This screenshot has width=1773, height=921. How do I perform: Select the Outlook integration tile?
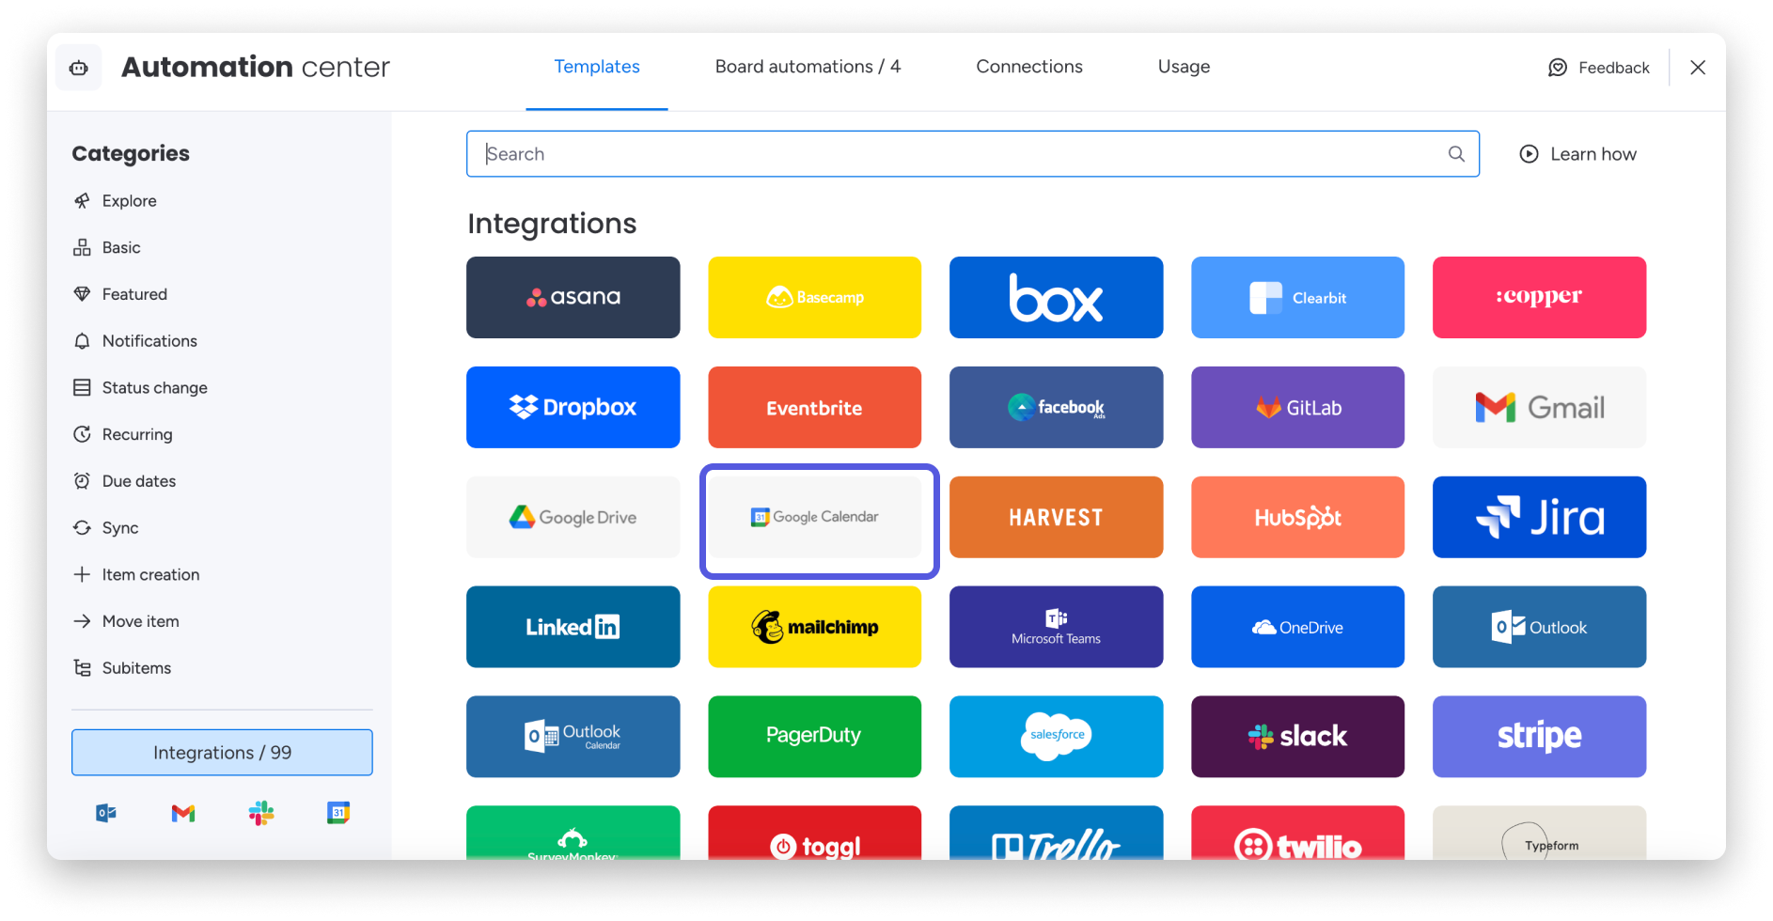pos(1539,627)
